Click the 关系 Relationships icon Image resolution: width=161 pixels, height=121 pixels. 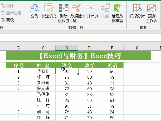(x=105, y=8)
